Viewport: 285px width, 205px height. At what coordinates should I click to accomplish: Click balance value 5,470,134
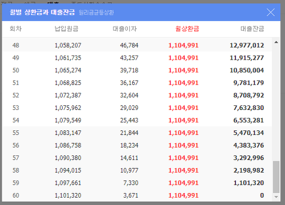coord(249,133)
